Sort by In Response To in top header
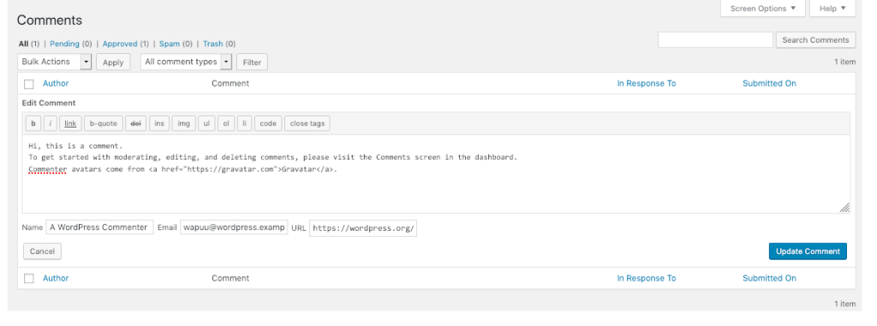This screenshot has height=326, width=877. [x=646, y=83]
